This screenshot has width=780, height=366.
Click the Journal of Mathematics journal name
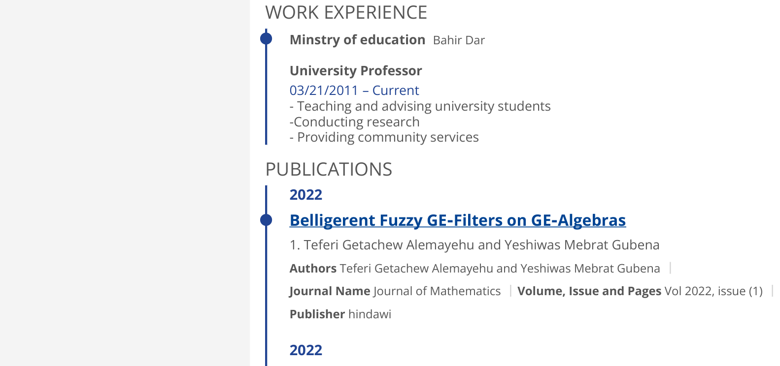click(437, 291)
